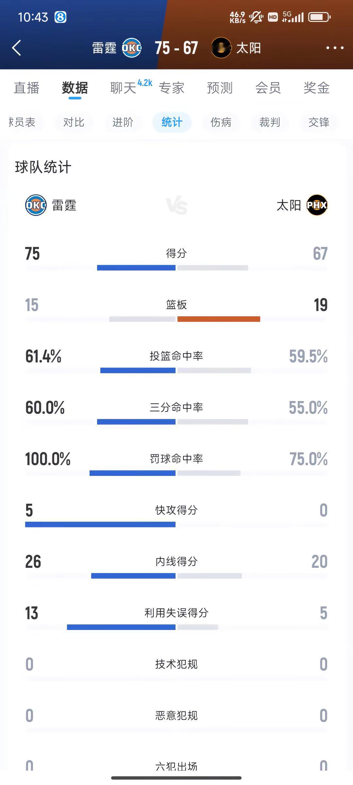Select the 伤病 sub-tab
Image resolution: width=353 pixels, height=785 pixels.
(x=221, y=122)
